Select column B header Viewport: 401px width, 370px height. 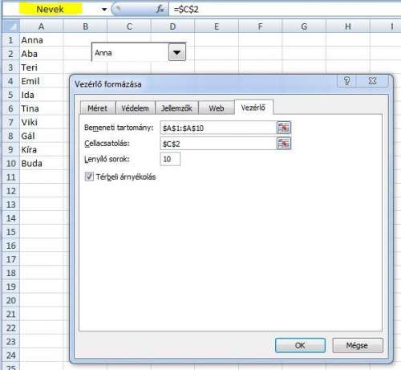coord(85,26)
